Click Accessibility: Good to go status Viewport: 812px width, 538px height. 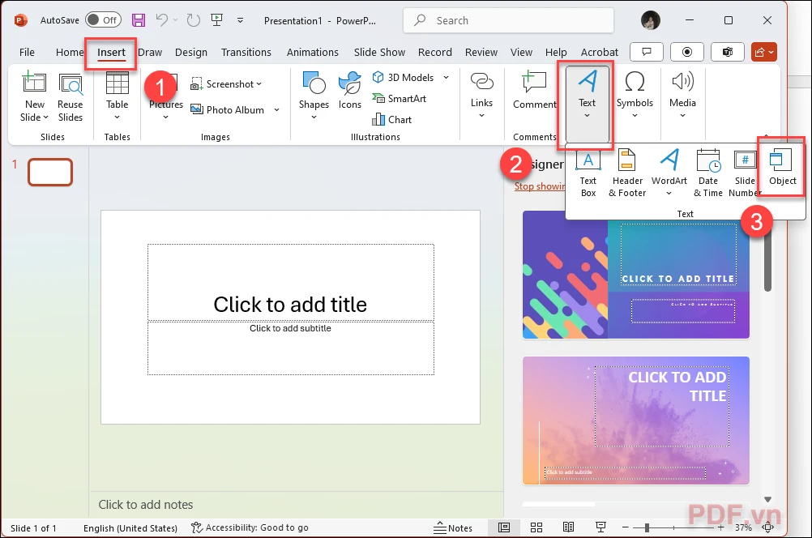tap(250, 527)
